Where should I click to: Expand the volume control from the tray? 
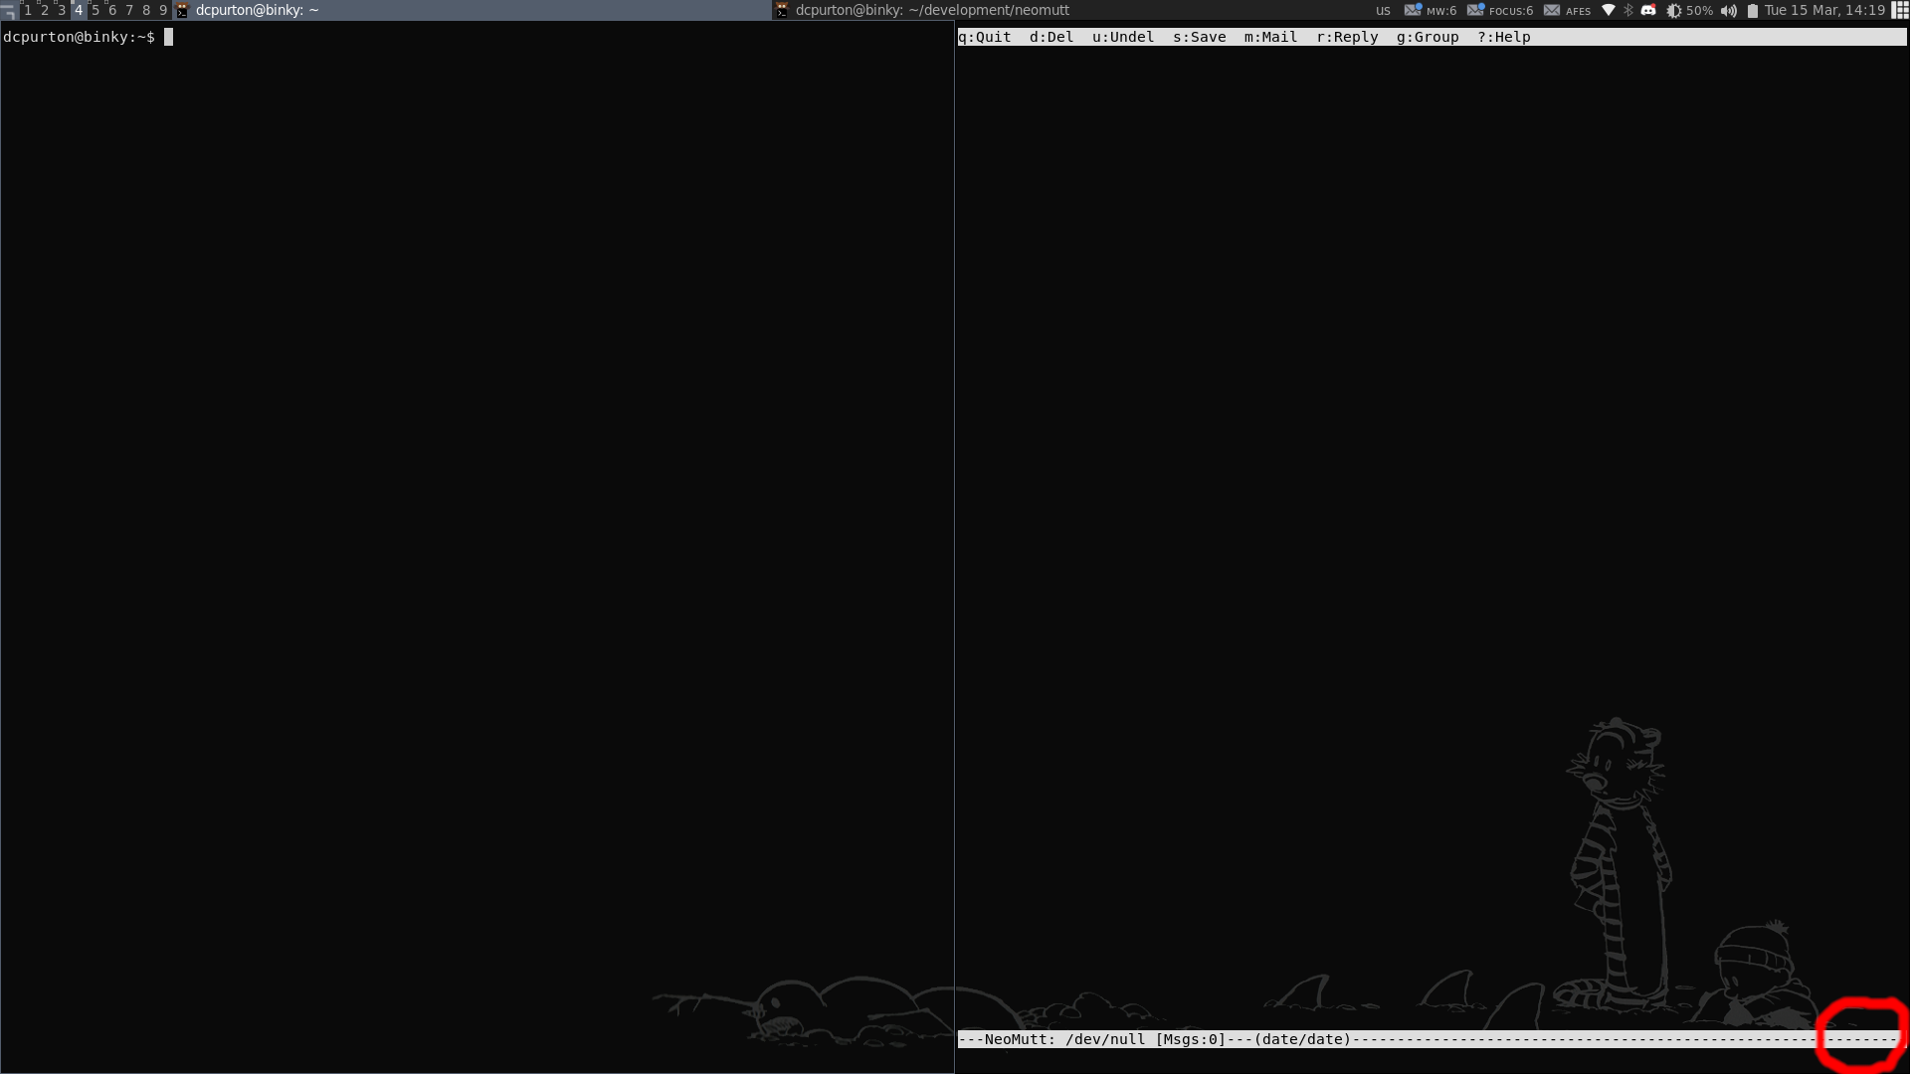[1728, 10]
